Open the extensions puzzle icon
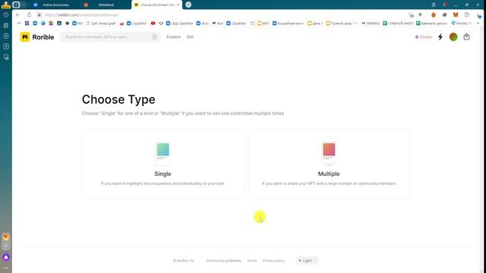The width and height of the screenshot is (486, 273). pyautogui.click(x=467, y=15)
